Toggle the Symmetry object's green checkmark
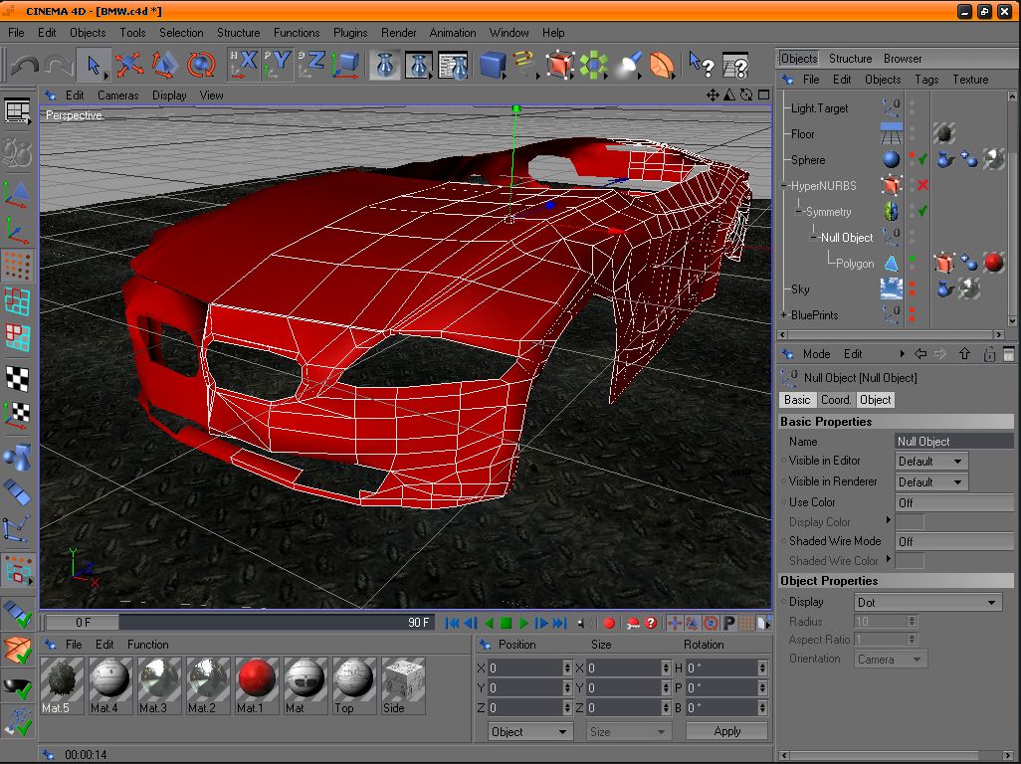Image resolution: width=1021 pixels, height=764 pixels. pyautogui.click(x=922, y=211)
